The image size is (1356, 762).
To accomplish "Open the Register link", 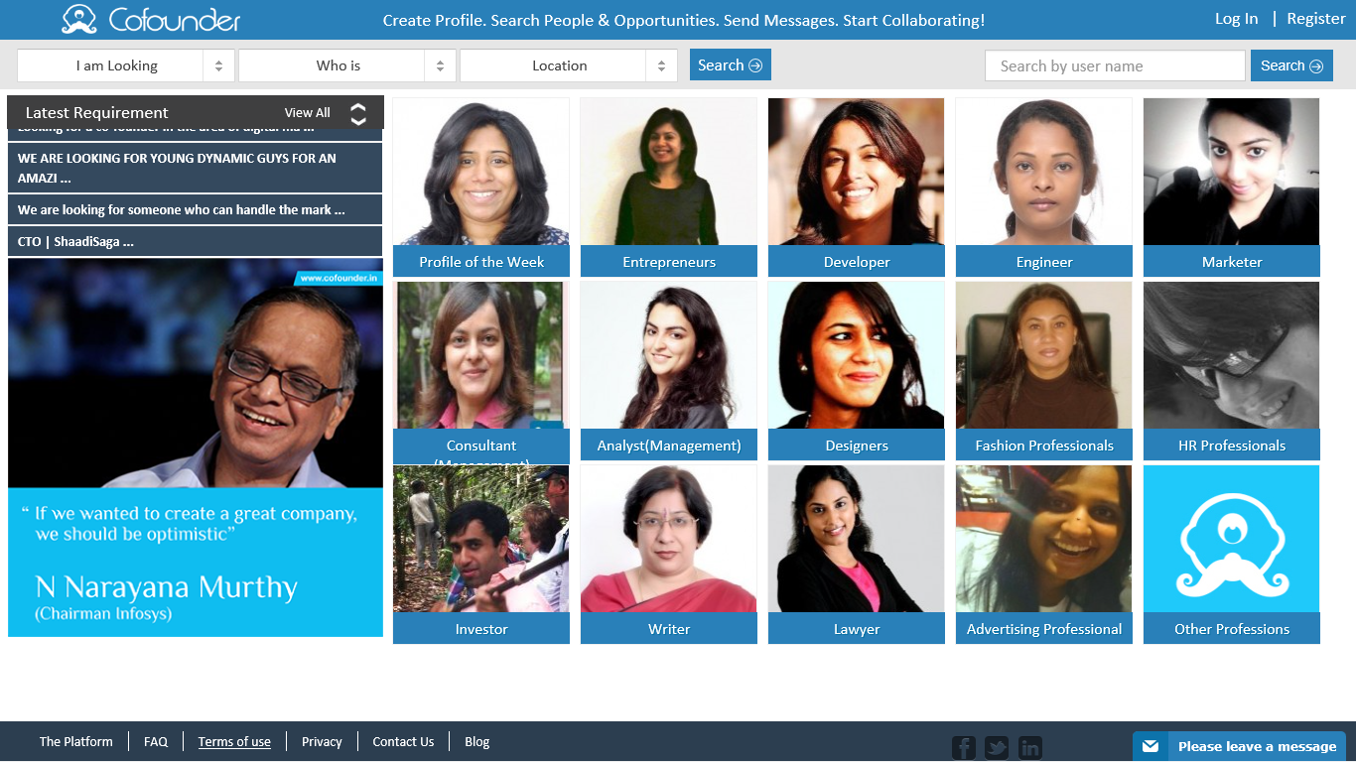I will pyautogui.click(x=1316, y=19).
